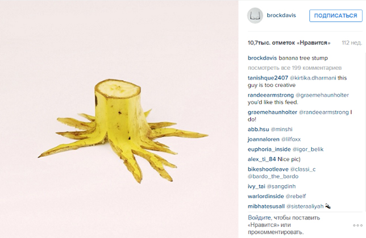Open alex_ti_84 commenter profile
The width and height of the screenshot is (366, 238).
pos(262,159)
